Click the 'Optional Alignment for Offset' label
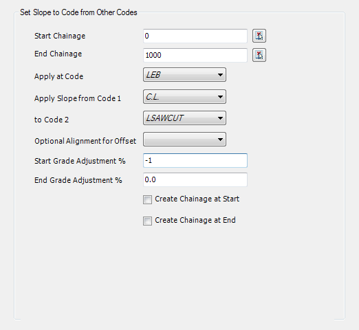The width and height of the screenshot is (359, 330). click(x=85, y=141)
